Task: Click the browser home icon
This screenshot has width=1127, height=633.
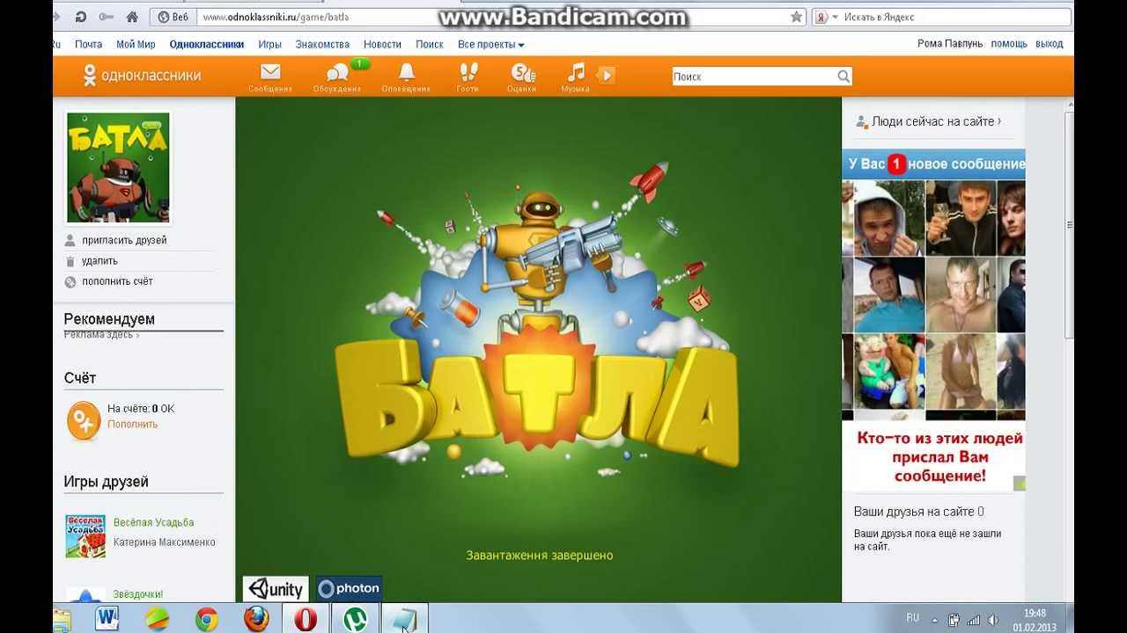Action: click(x=132, y=17)
